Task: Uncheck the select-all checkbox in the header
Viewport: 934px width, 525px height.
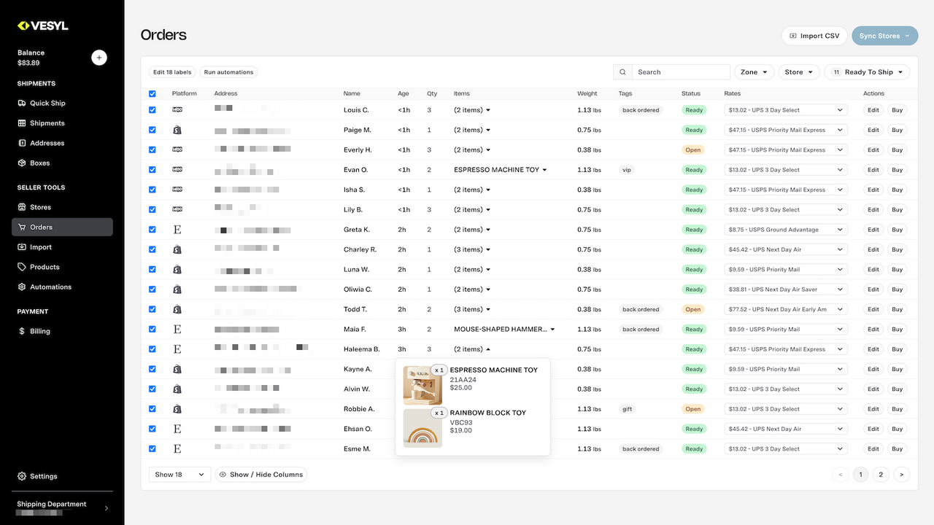Action: pyautogui.click(x=152, y=93)
